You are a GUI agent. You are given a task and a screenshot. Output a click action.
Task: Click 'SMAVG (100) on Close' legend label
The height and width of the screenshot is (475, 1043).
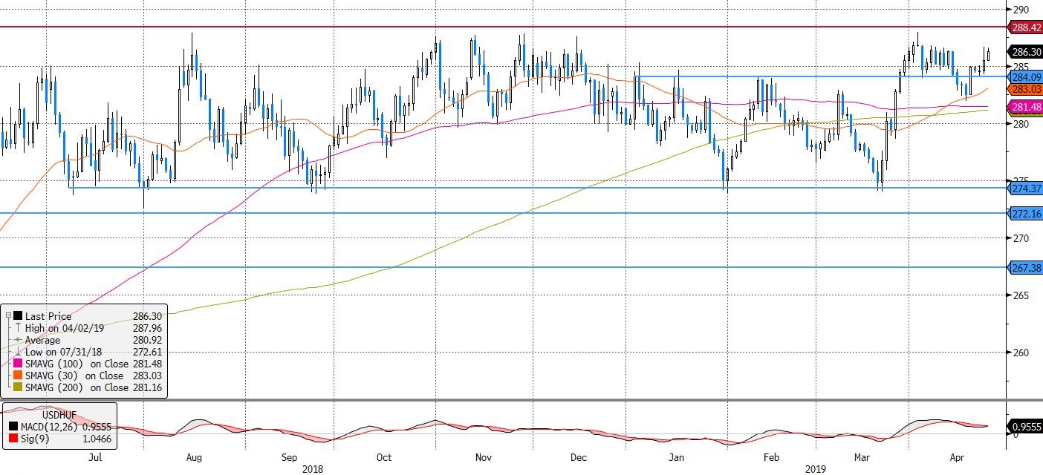pyautogui.click(x=77, y=364)
